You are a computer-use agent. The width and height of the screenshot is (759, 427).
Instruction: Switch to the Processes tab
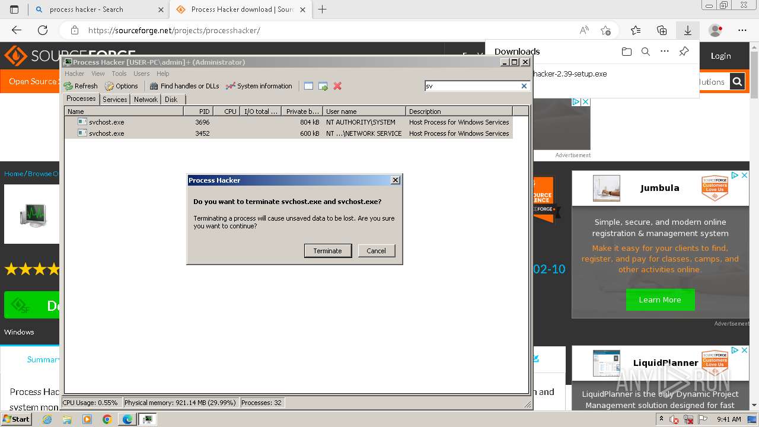[x=81, y=99]
